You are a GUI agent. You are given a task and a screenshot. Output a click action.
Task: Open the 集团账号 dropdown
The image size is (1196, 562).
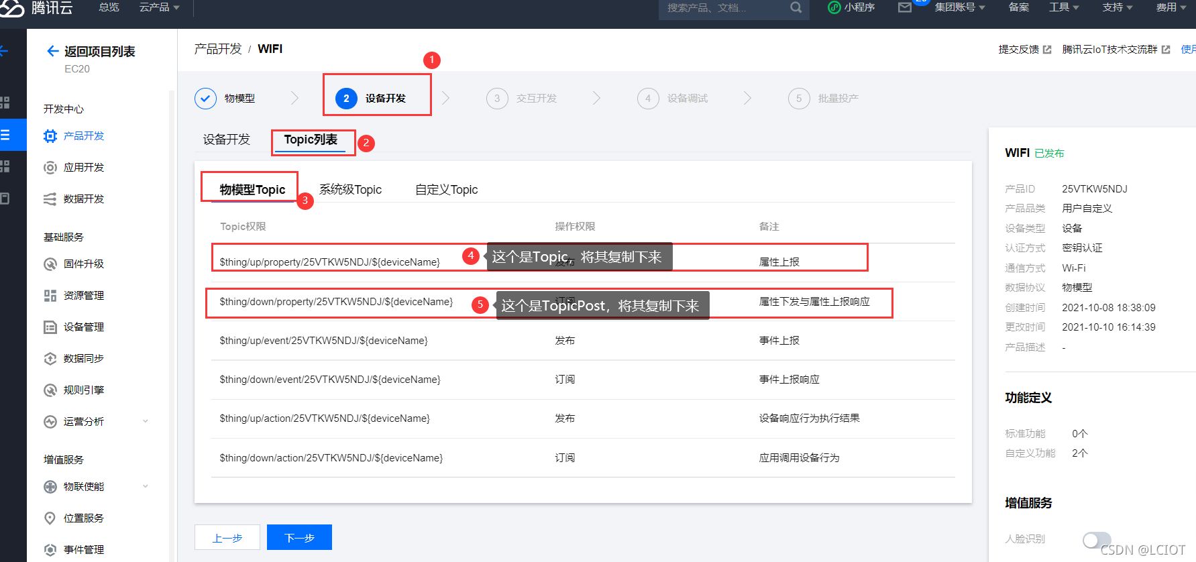[x=960, y=7]
